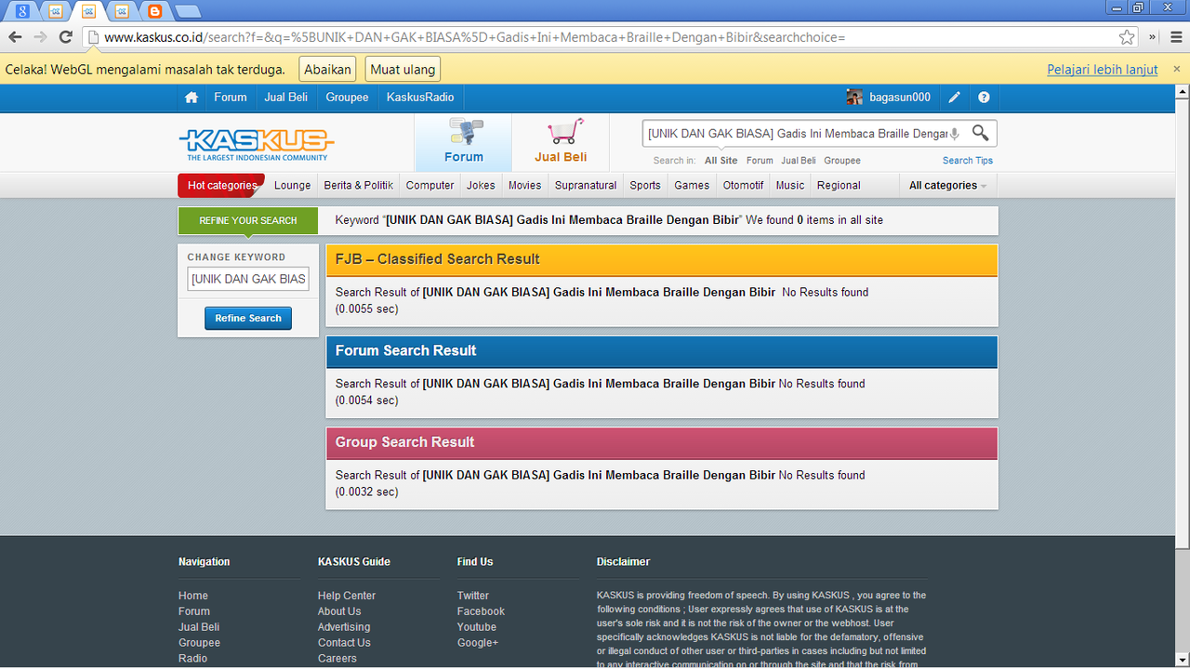Open the footer Contact Us link

pos(344,643)
